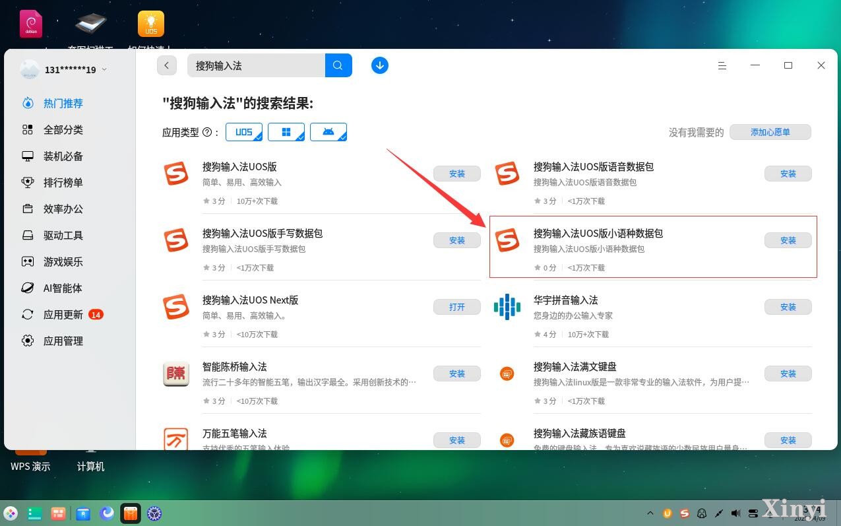Click the Sogou input method tray icon
This screenshot has height=526, width=841.
[685, 513]
